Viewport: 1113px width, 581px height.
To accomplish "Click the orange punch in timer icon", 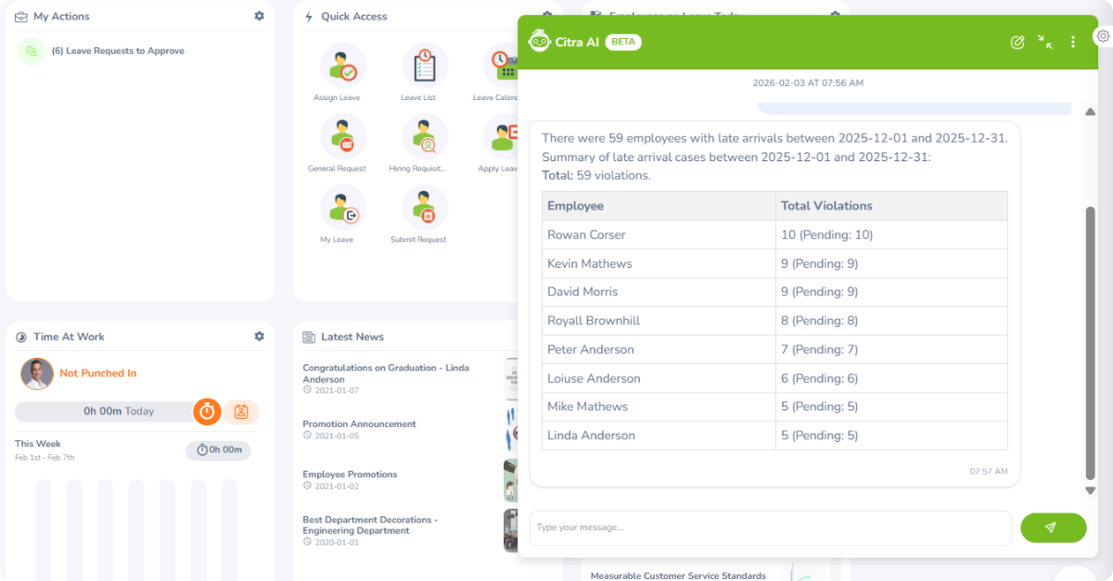I will tap(207, 411).
